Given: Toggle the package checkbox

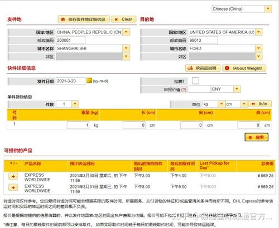Looking at the screenshot, I should click(195, 81).
